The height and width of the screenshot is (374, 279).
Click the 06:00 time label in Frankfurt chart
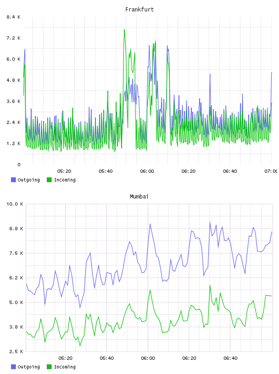tap(147, 171)
